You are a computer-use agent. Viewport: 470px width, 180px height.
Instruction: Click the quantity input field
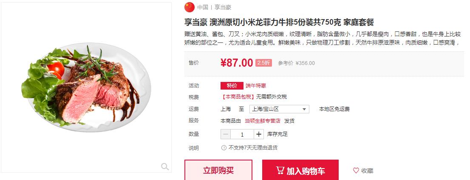pyautogui.click(x=242, y=134)
